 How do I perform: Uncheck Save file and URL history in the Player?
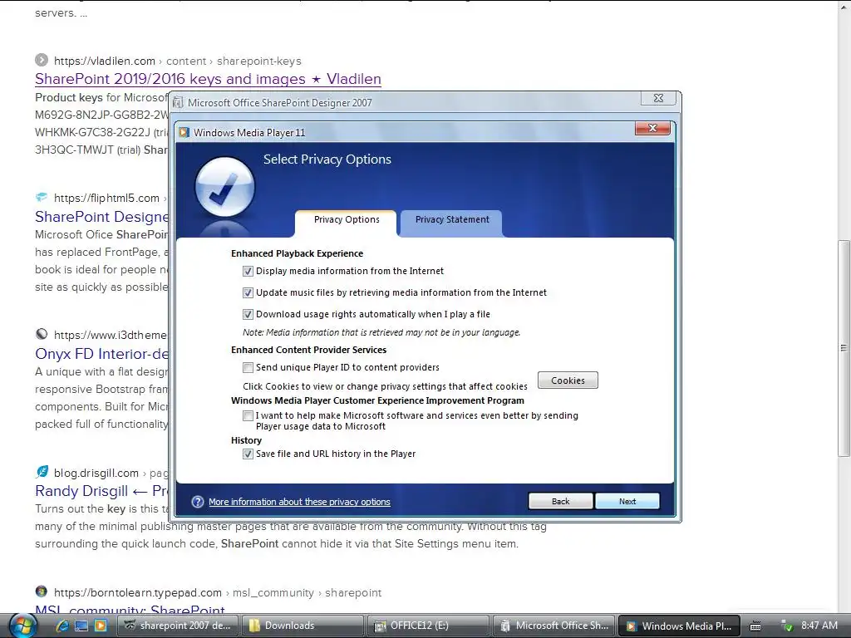pos(248,454)
